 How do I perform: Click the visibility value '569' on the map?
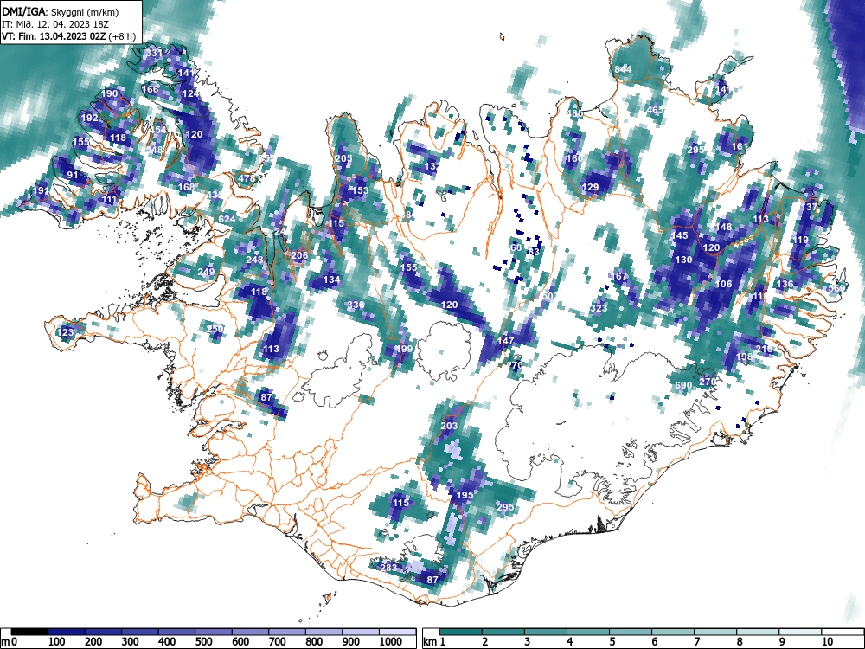[836, 288]
